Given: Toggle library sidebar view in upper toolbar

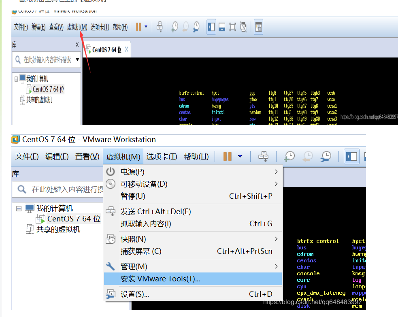Looking at the screenshot, I should tap(211, 27).
